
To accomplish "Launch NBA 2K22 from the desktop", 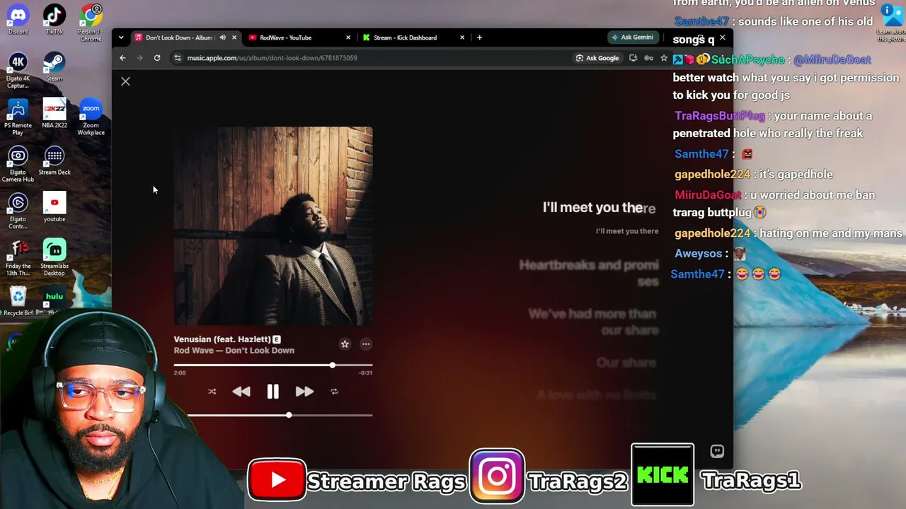I will click(55, 113).
